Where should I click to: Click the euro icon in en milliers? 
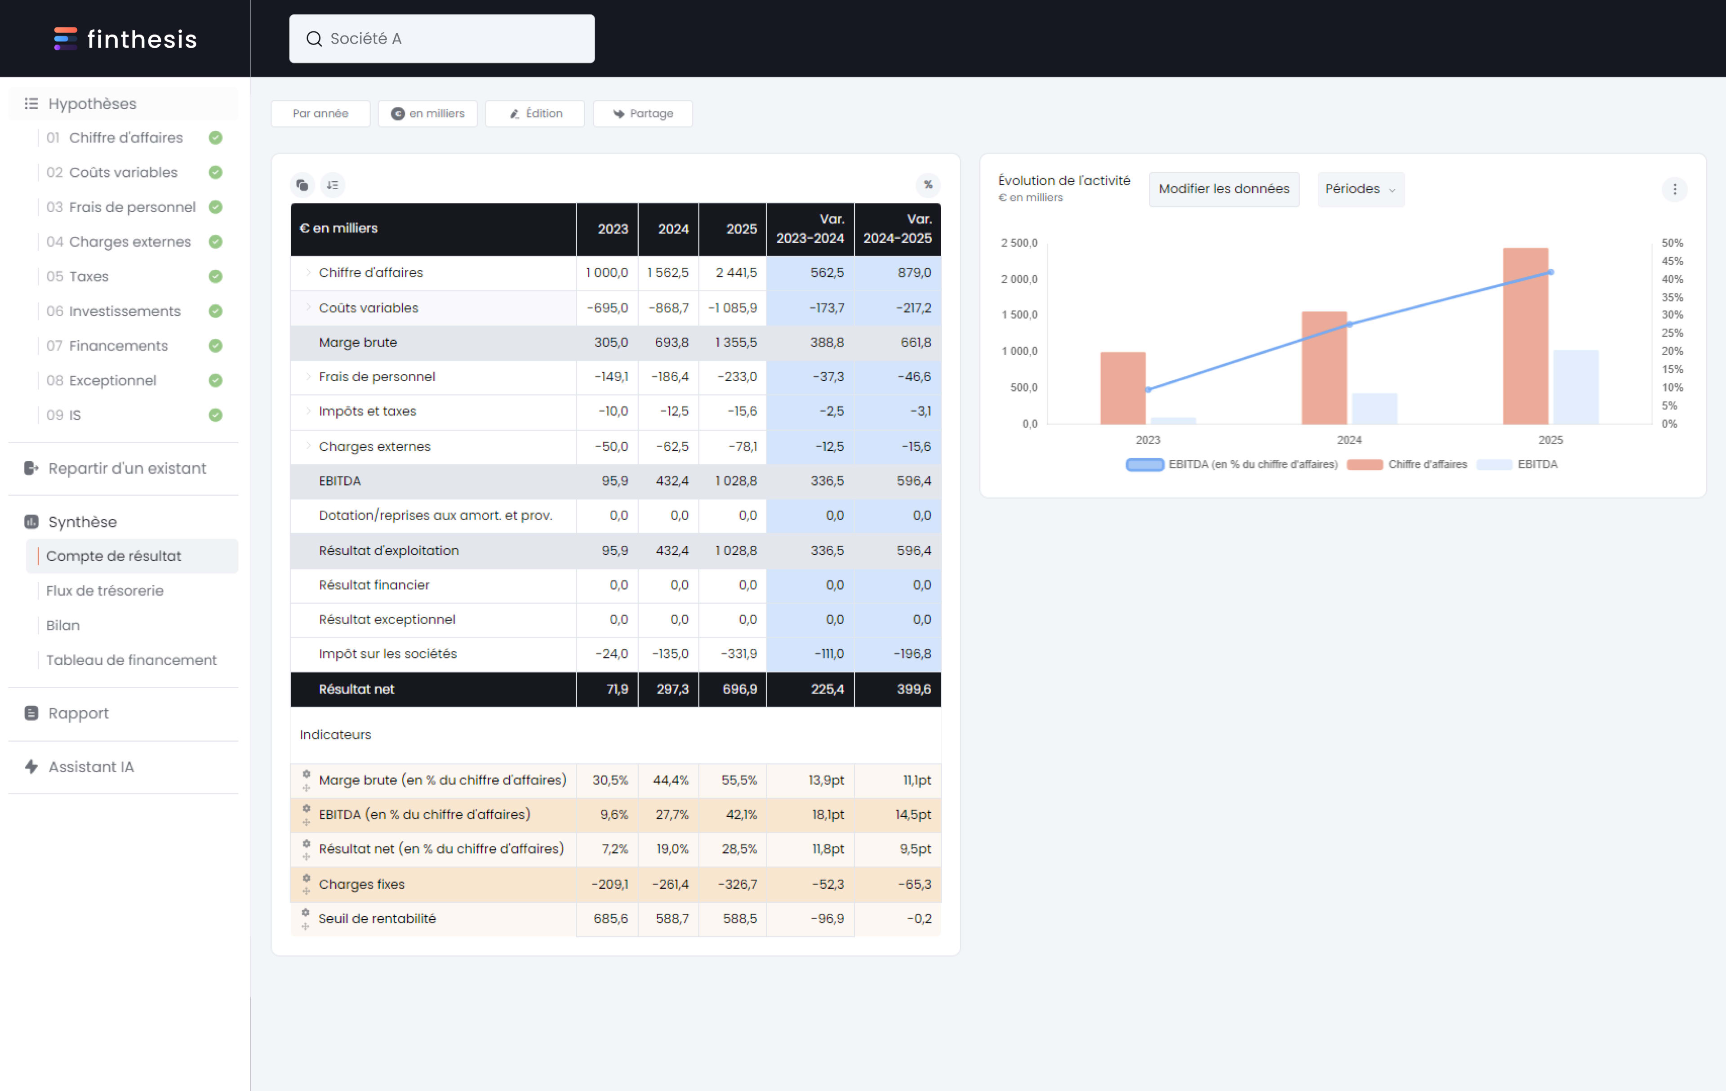click(x=398, y=113)
